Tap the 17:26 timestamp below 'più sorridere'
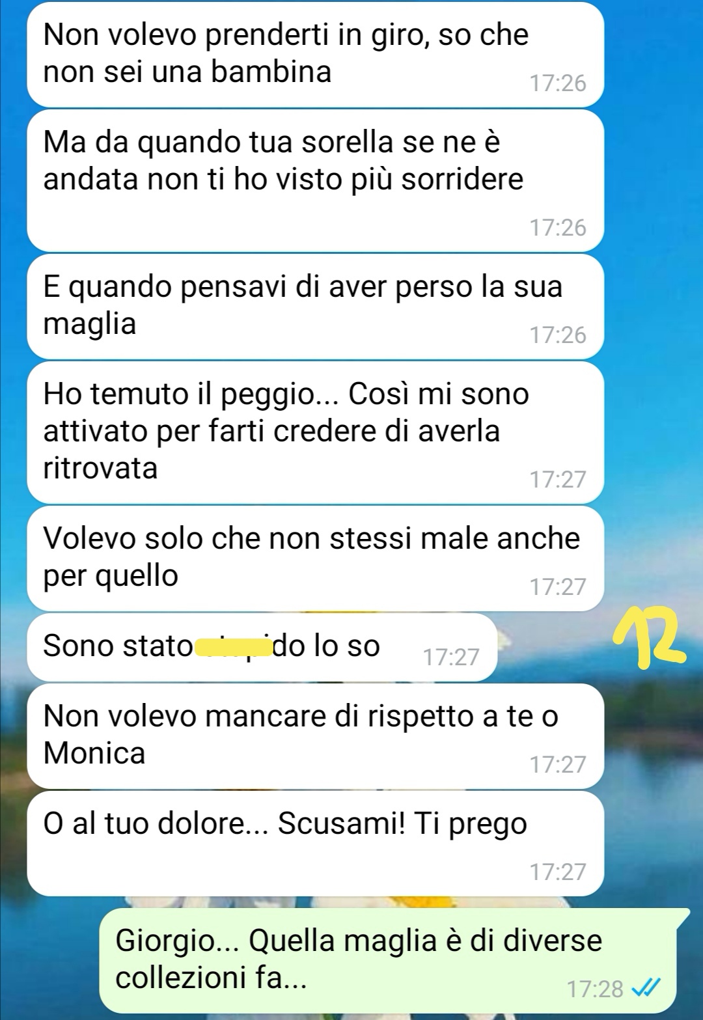The width and height of the screenshot is (703, 1020). [x=558, y=228]
